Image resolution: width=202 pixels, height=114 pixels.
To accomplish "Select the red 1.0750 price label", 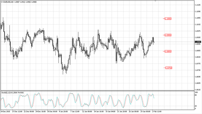I will 169,68.
